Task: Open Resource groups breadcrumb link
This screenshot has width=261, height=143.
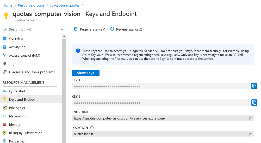Action: point(31,5)
